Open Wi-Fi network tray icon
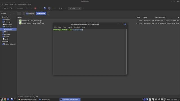This screenshot has width=180, height=101. [x=156, y=100]
